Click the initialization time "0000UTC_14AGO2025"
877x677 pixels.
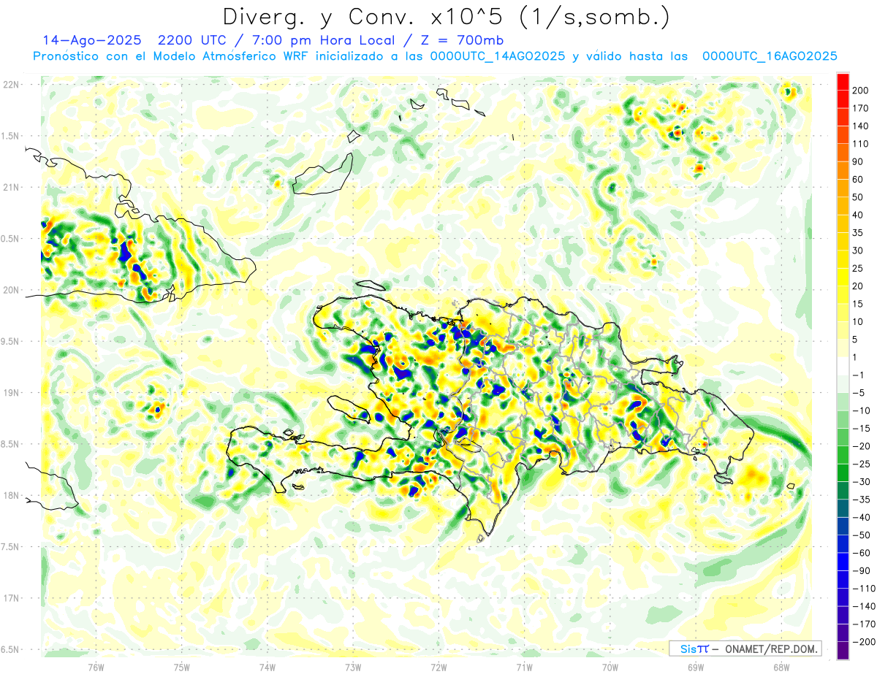click(497, 56)
